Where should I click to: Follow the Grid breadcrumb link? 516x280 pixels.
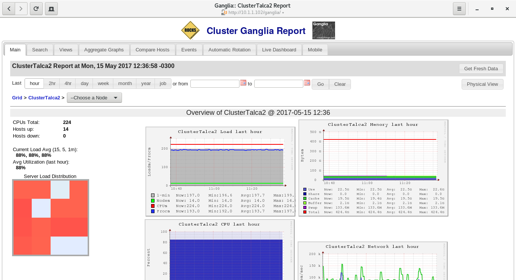(17, 97)
